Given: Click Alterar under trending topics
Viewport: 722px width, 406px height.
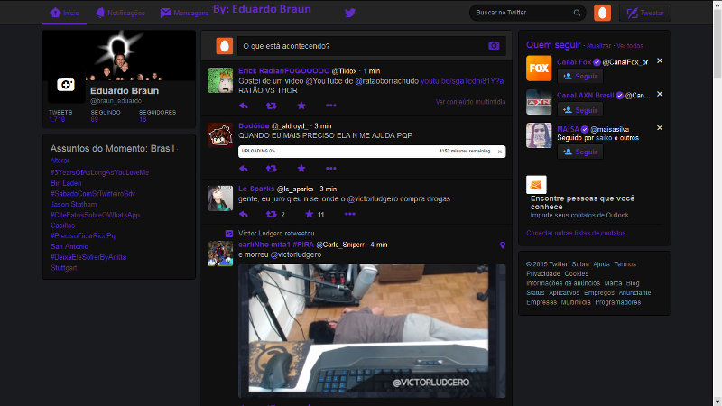Looking at the screenshot, I should pos(60,161).
